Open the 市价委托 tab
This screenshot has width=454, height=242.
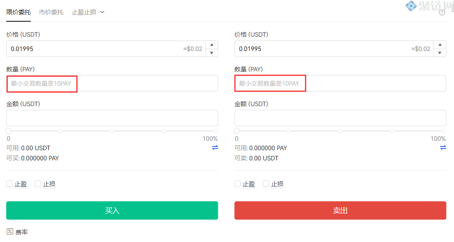coord(51,12)
